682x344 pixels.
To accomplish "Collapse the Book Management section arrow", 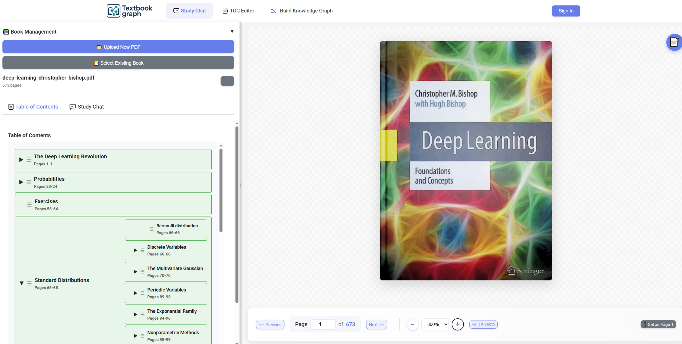I will (232, 32).
